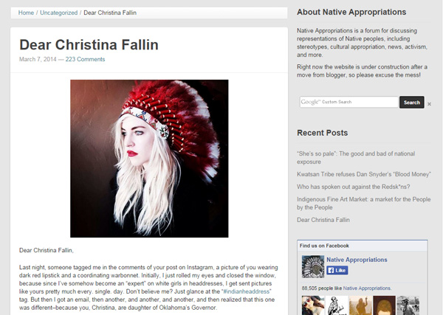
Task: Click the bird drawing fan thumbnail
Action: (337, 305)
